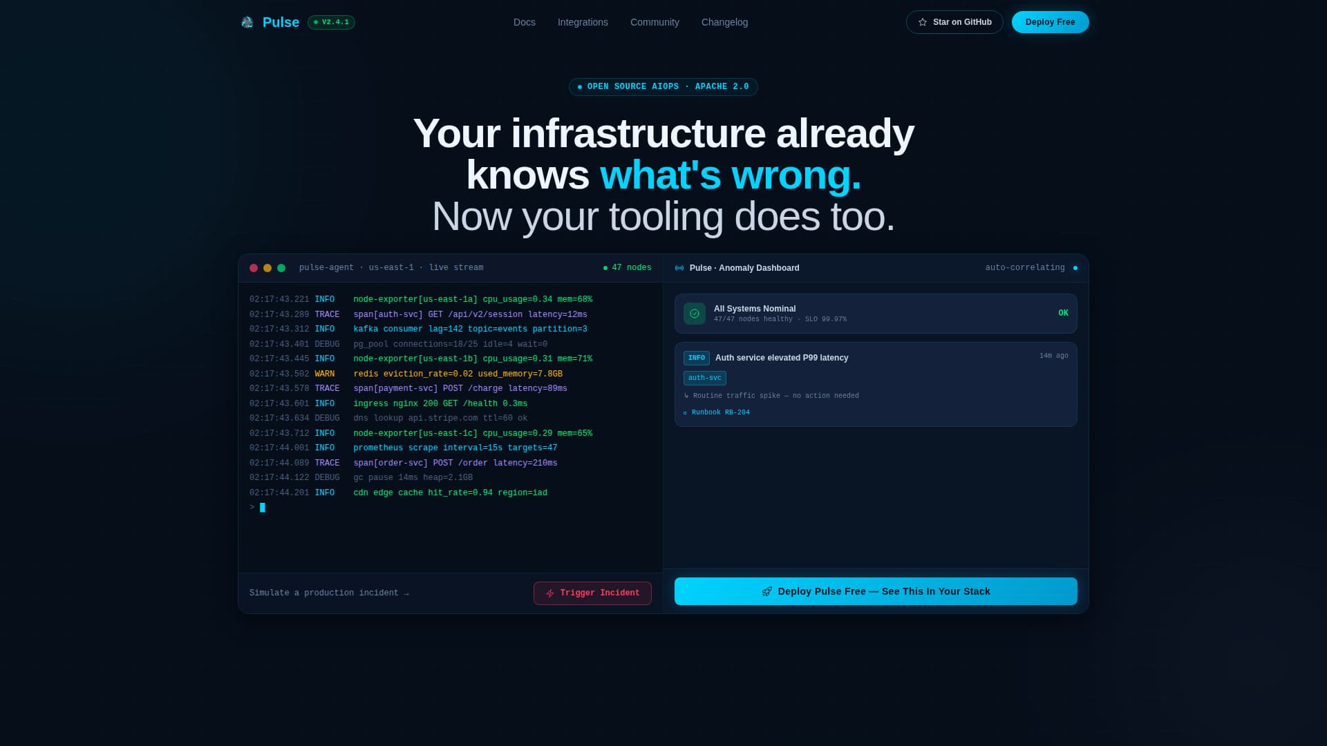This screenshot has width=1327, height=746.
Task: Click the '14m ago' timestamp
Action: click(1053, 356)
